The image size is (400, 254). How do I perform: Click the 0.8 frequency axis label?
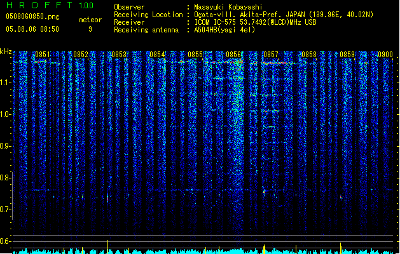[x=5, y=178]
